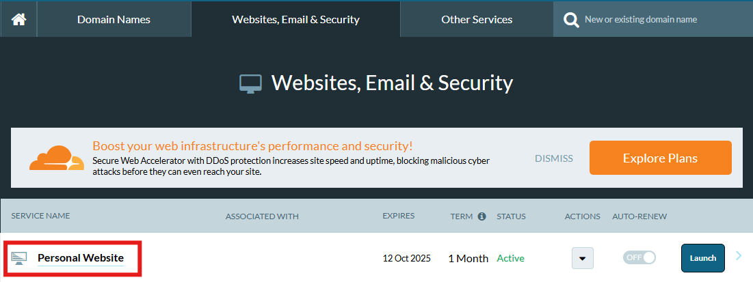
Task: Dismiss the Secure Web Accelerator banner
Action: click(554, 158)
